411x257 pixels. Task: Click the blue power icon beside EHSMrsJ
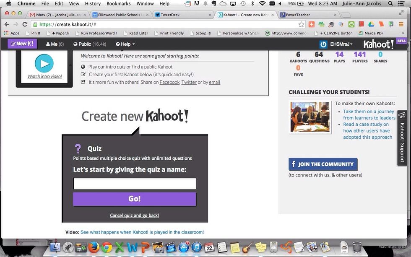tap(323, 44)
